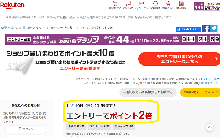Share via the Twitter icon
220x137 pixels.
pos(214,28)
